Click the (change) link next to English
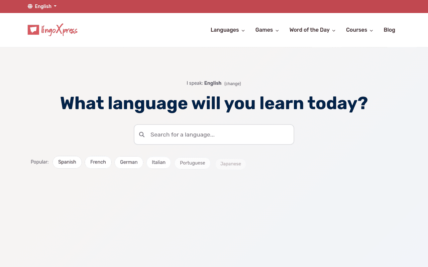The width and height of the screenshot is (428, 267). pos(232,83)
